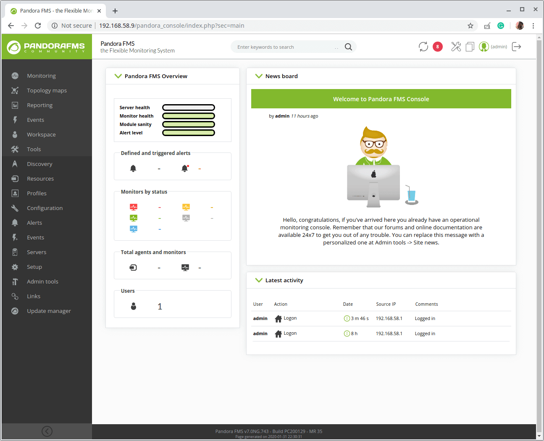Click the browser address bar URL
The image size is (544, 441).
click(x=172, y=26)
